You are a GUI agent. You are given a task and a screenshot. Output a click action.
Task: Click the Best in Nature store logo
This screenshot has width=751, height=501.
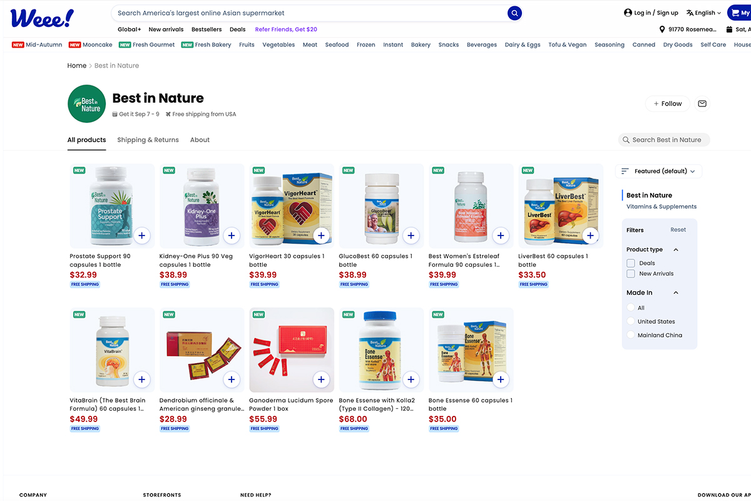coord(86,104)
